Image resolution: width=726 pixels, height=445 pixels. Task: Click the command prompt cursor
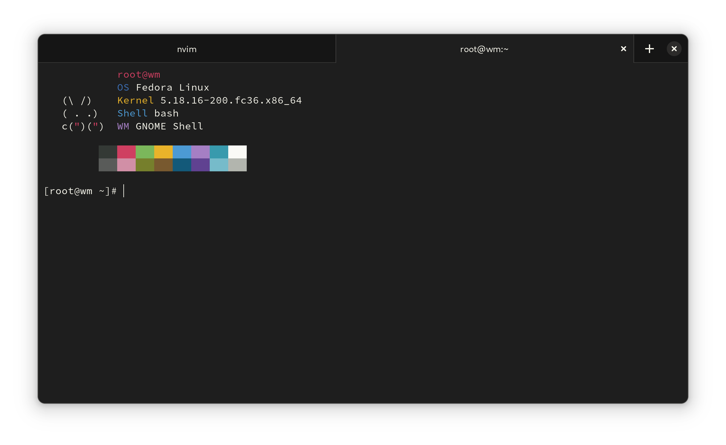pos(124,191)
